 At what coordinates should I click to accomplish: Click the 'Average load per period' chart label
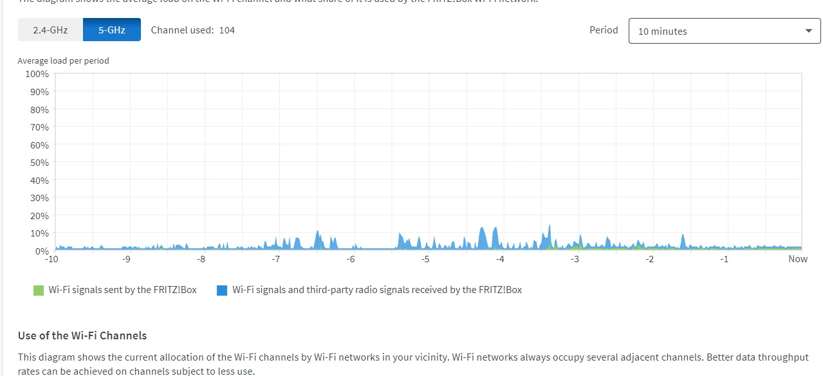click(63, 61)
